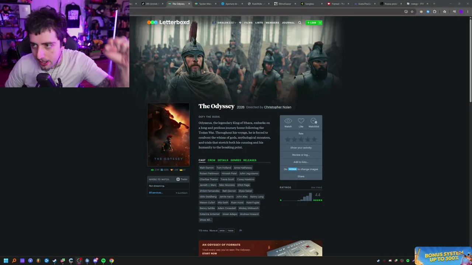Switch to the Genres tab
This screenshot has height=265, width=472.
pyautogui.click(x=236, y=160)
